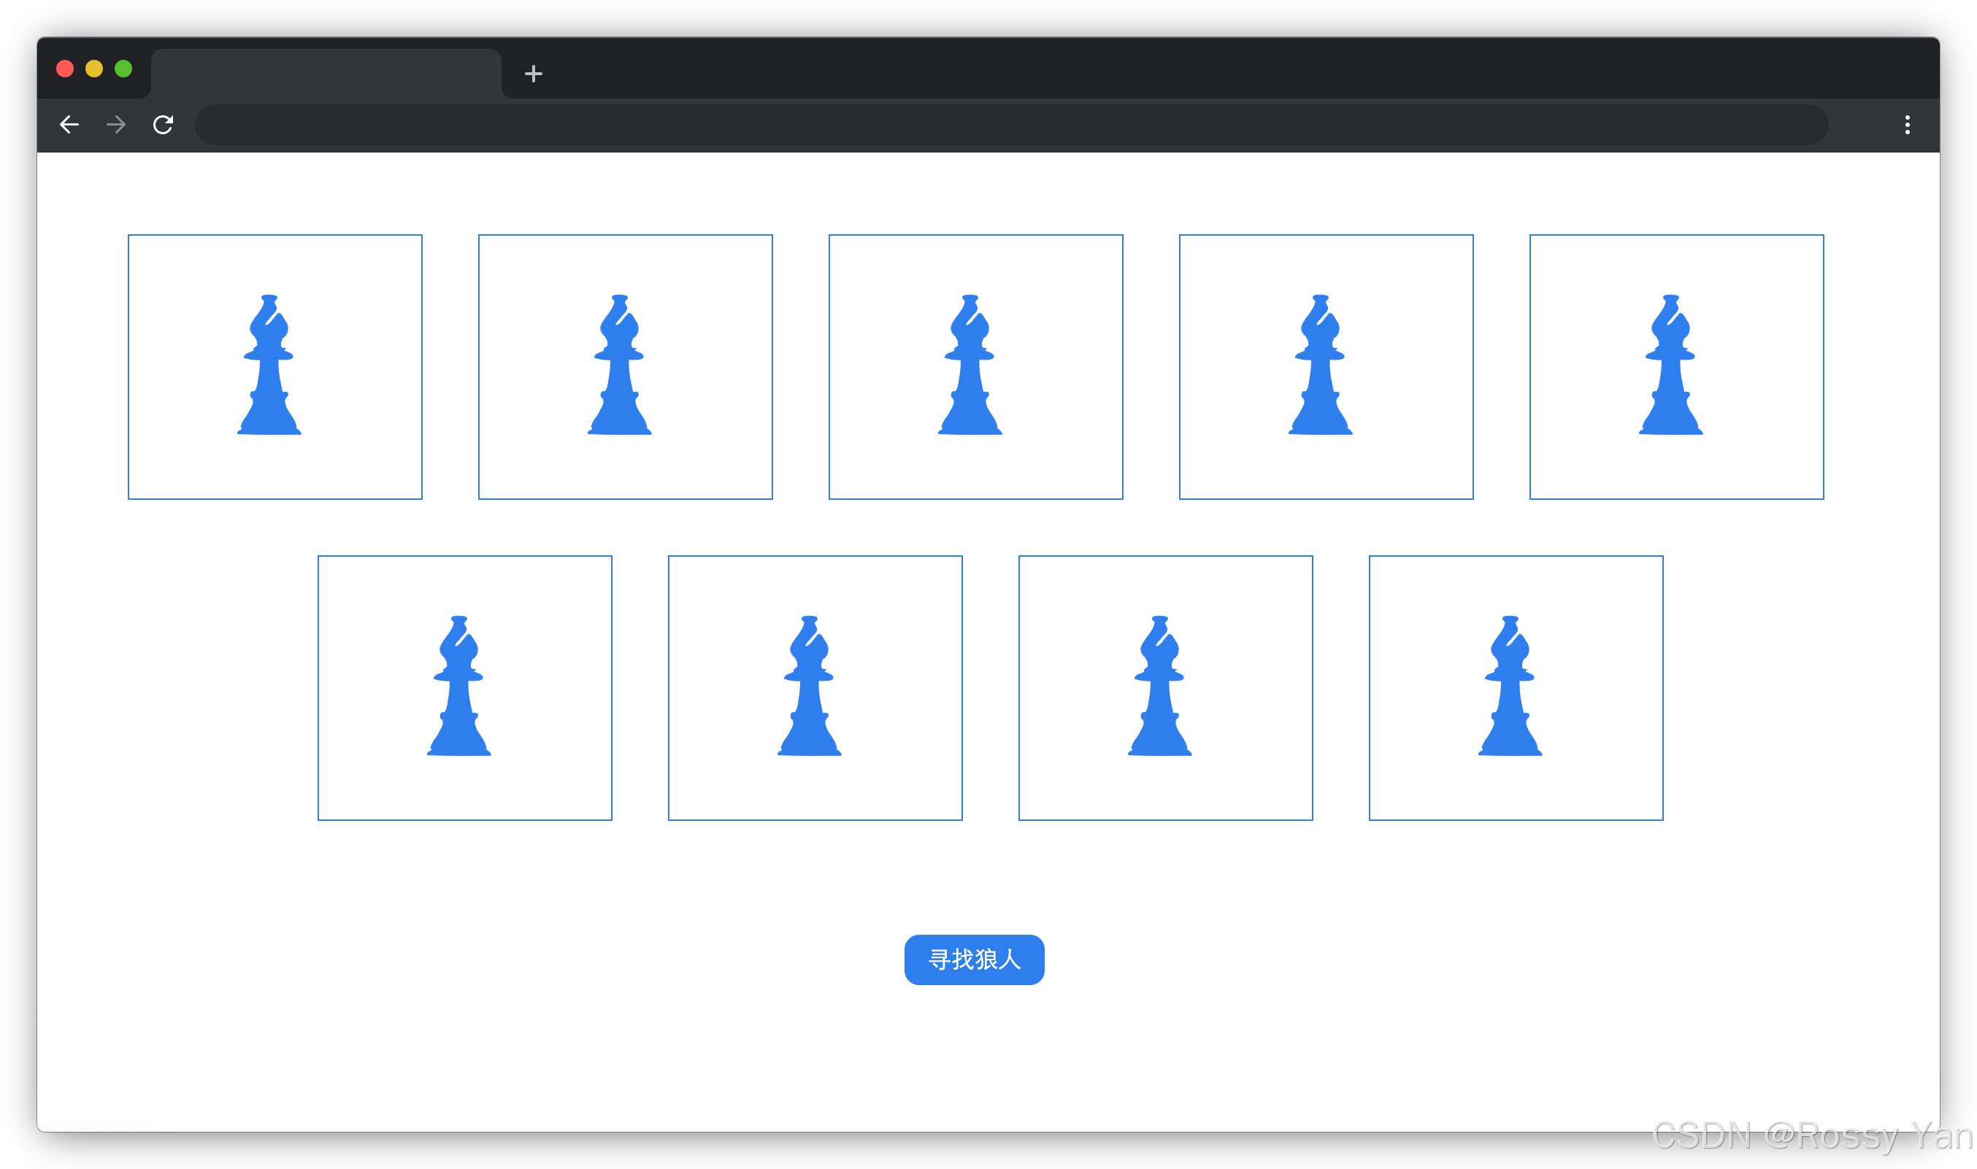Go back using the browser back arrow
The width and height of the screenshot is (1977, 1169).
(69, 125)
